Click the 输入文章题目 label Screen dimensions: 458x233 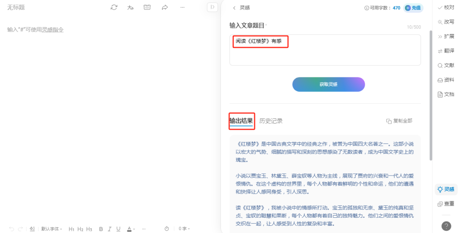pyautogui.click(x=247, y=26)
